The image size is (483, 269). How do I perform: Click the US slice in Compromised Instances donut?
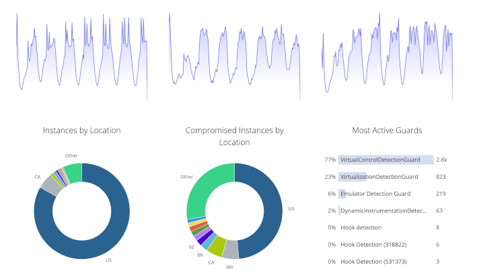(x=271, y=213)
